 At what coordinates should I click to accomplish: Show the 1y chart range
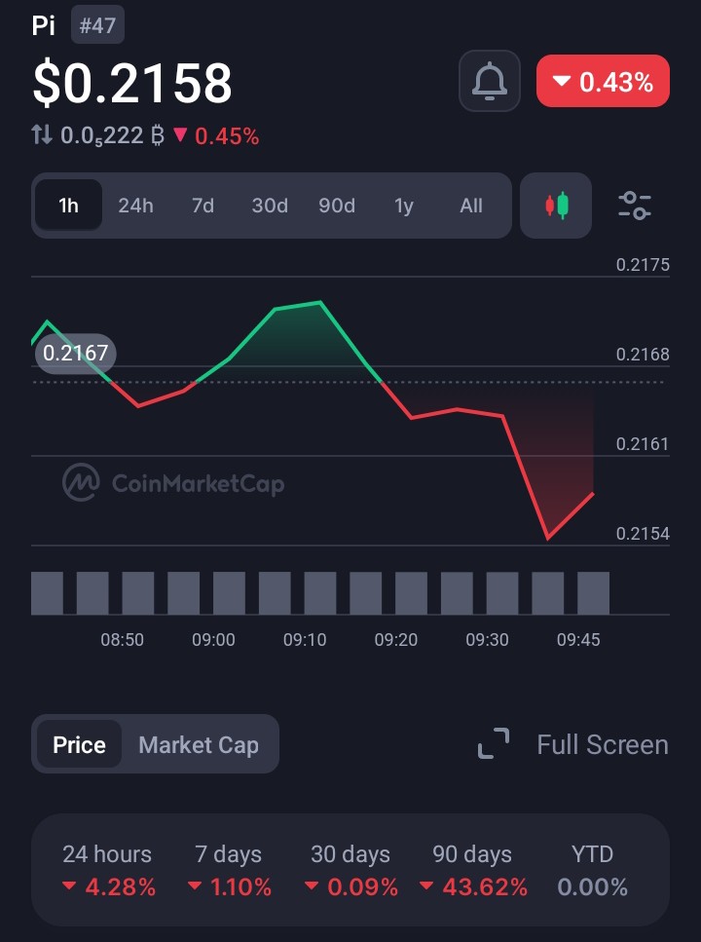point(404,206)
